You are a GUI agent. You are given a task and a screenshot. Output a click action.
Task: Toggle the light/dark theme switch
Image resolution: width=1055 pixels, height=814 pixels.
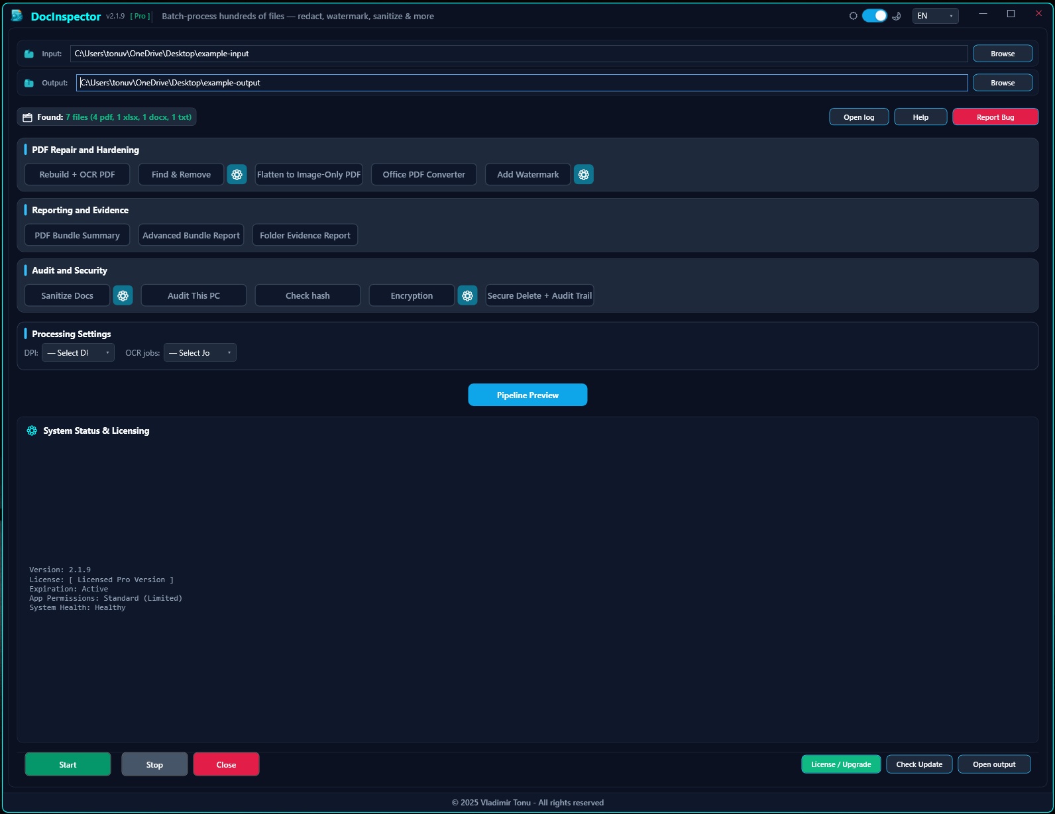point(874,16)
